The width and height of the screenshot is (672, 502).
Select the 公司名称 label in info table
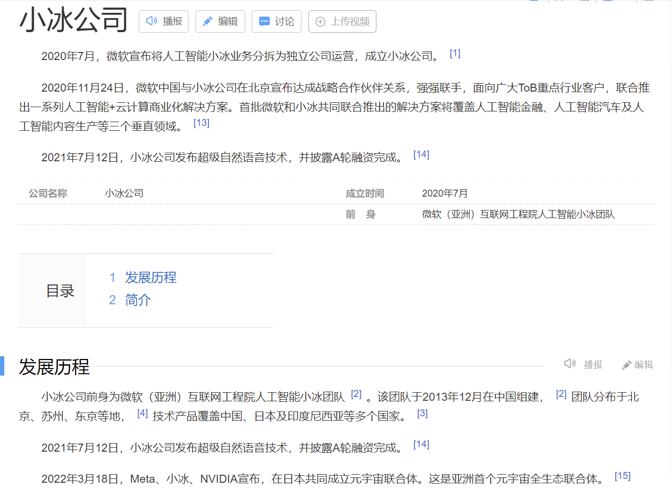pos(48,193)
